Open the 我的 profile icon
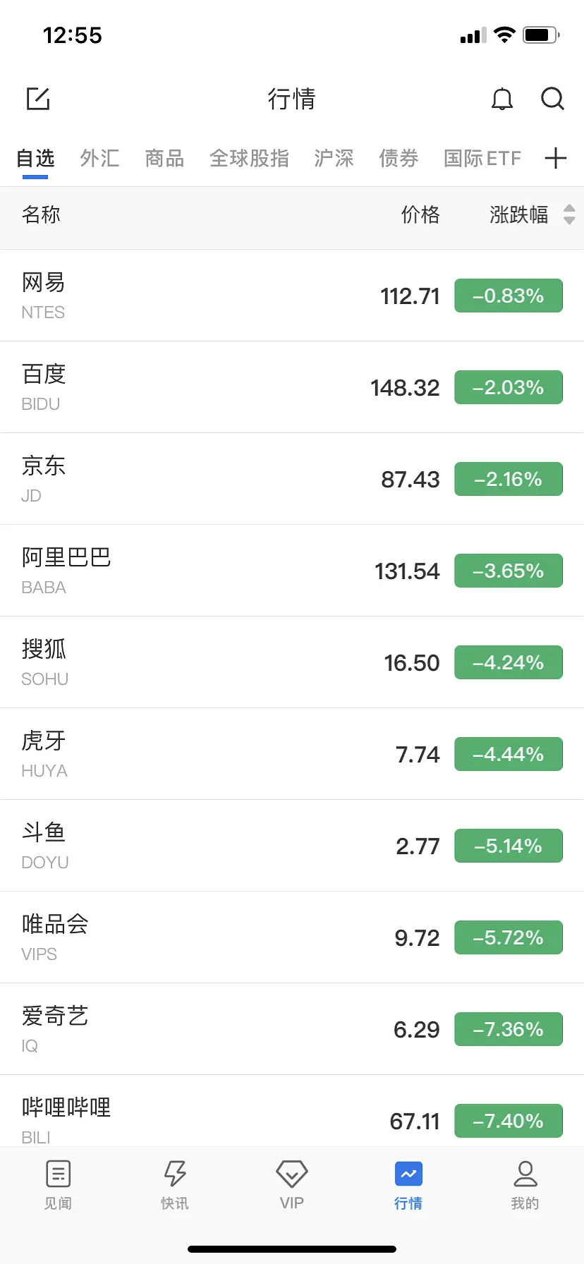Screen dimensions: 584x1264 click(x=525, y=1174)
